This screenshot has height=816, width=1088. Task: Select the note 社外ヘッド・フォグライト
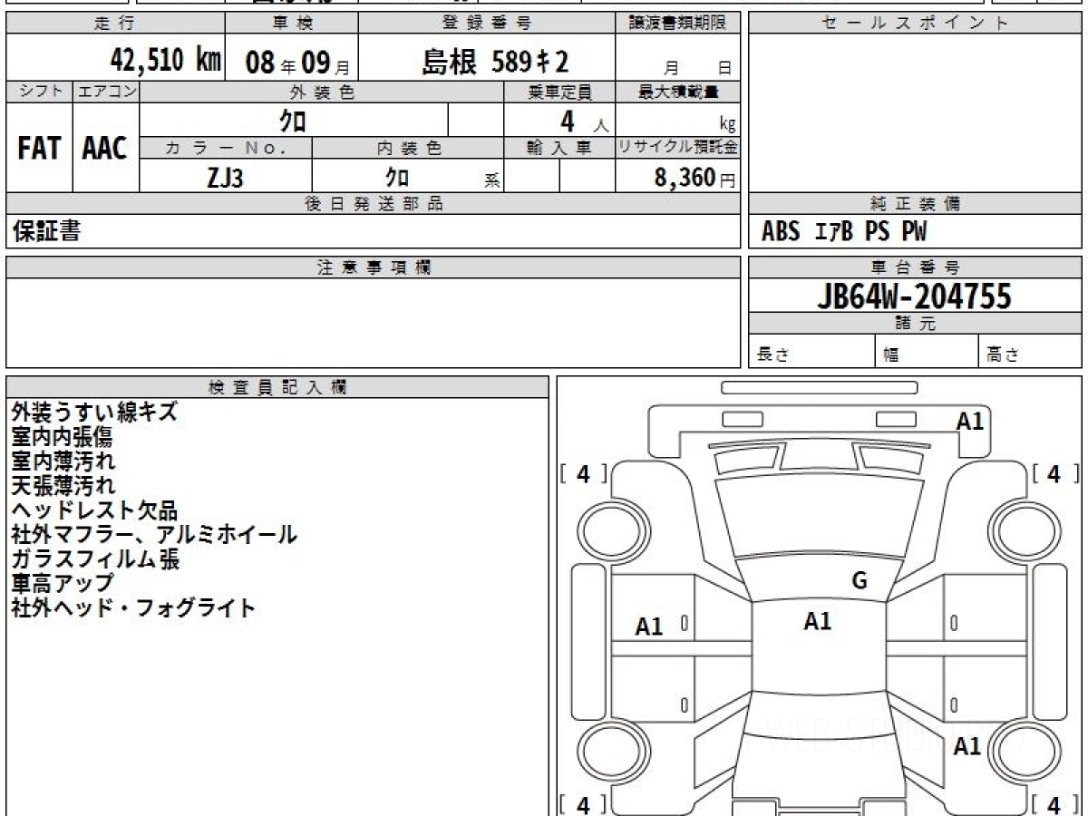[134, 608]
